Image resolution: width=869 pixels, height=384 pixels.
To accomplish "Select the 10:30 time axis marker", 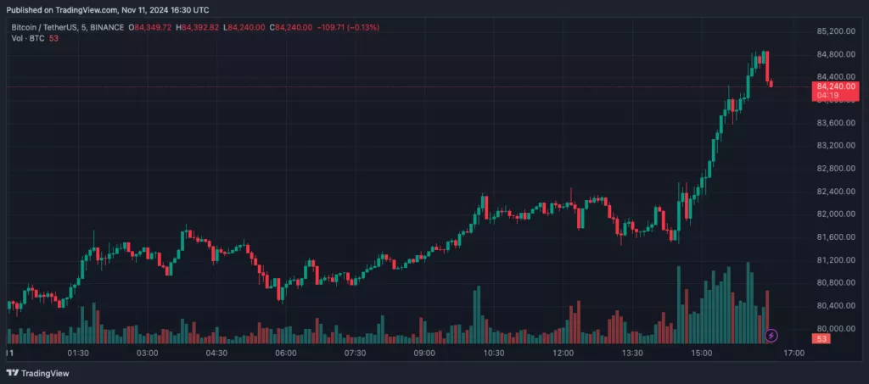I will coord(493,353).
